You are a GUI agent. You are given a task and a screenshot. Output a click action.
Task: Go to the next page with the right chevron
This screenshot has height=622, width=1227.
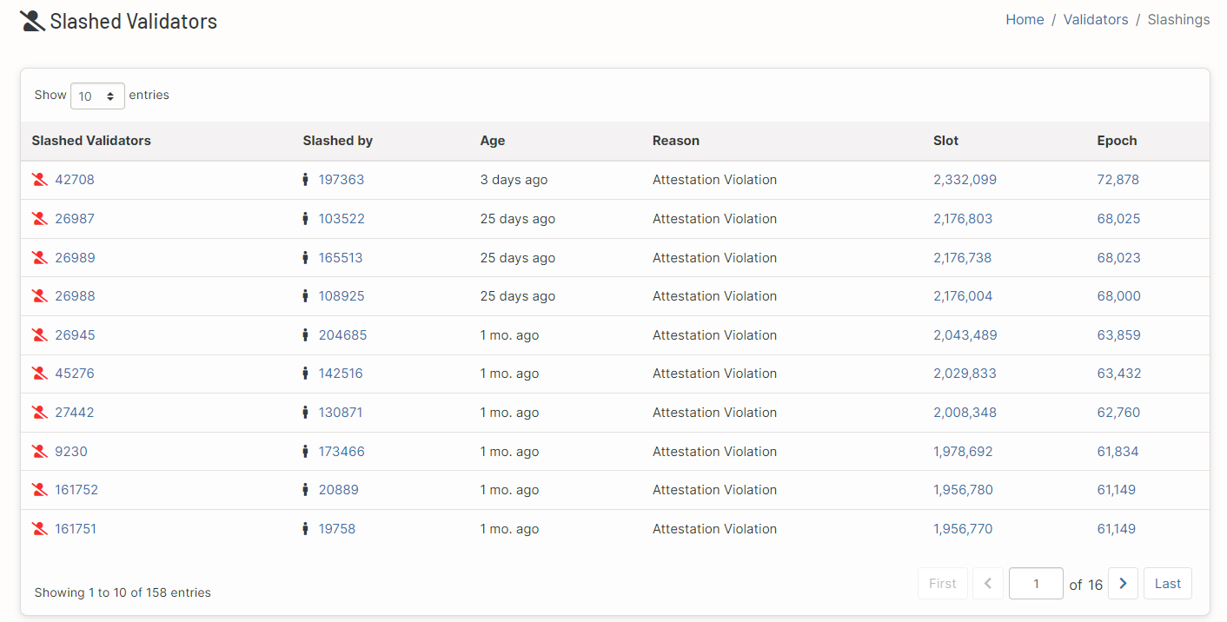tap(1123, 584)
